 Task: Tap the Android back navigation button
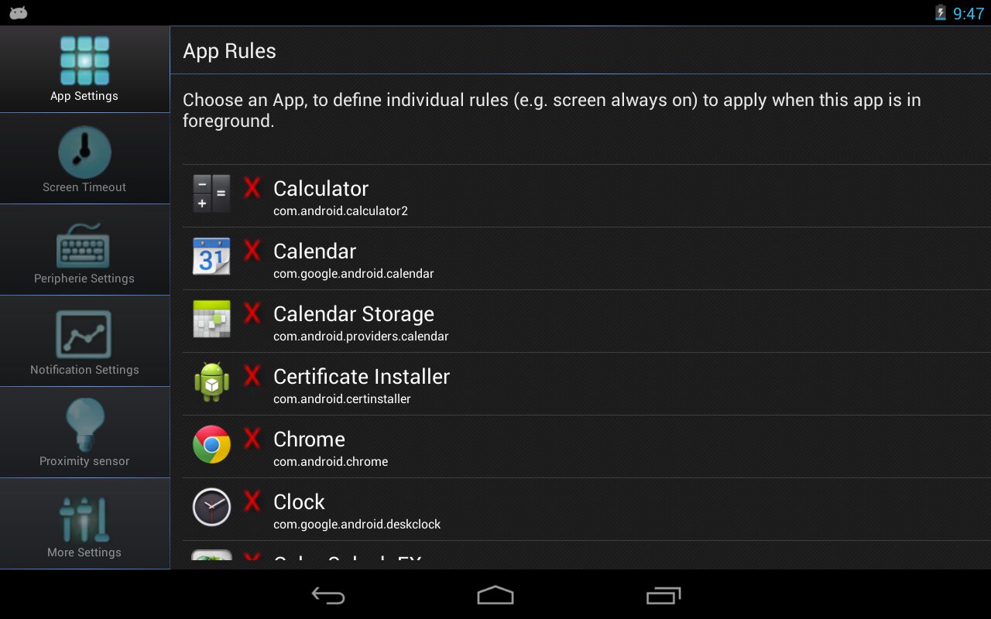click(x=328, y=595)
